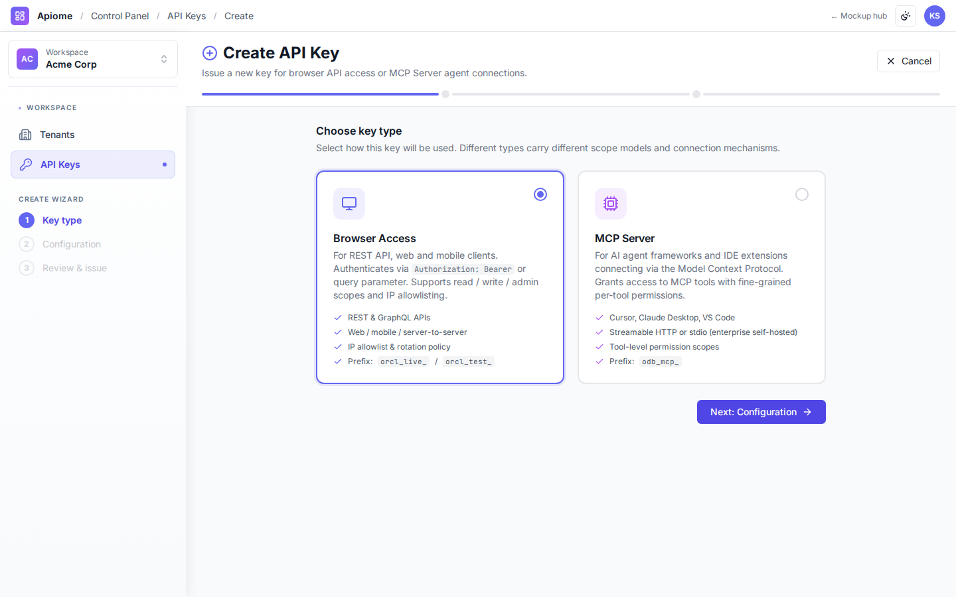Open the Mockup hub link
The width and height of the screenshot is (956, 597).
[x=859, y=16]
